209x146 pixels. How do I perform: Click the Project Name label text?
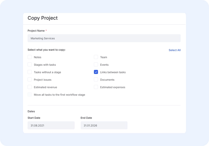click(x=36, y=31)
